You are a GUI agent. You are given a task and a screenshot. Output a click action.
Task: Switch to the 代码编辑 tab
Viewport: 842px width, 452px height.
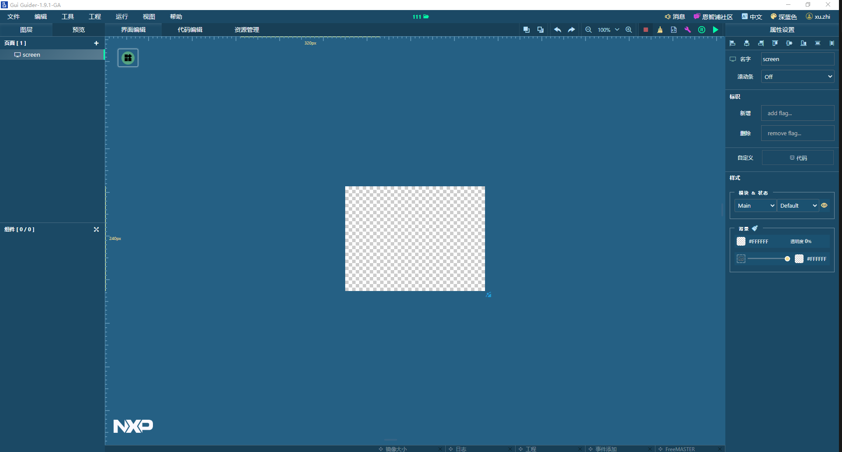click(x=190, y=30)
